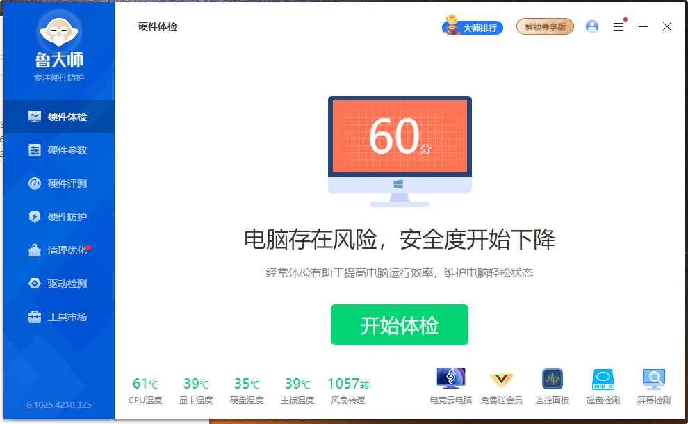Open the hamburger main menu

click(619, 27)
